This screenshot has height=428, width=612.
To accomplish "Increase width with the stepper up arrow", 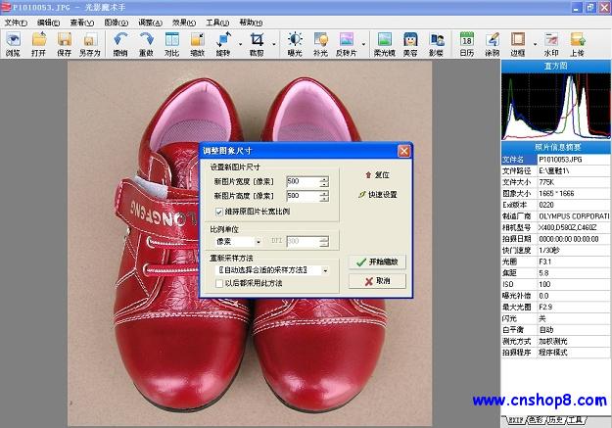I will (324, 179).
